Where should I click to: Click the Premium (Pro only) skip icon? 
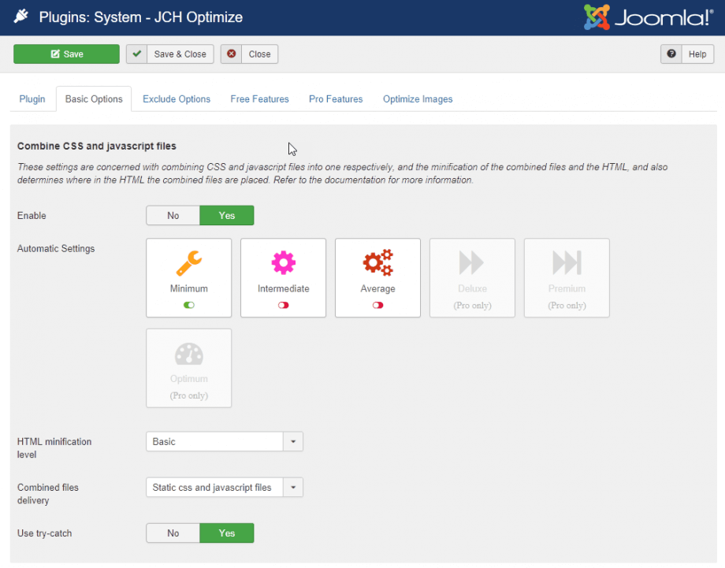point(566,261)
